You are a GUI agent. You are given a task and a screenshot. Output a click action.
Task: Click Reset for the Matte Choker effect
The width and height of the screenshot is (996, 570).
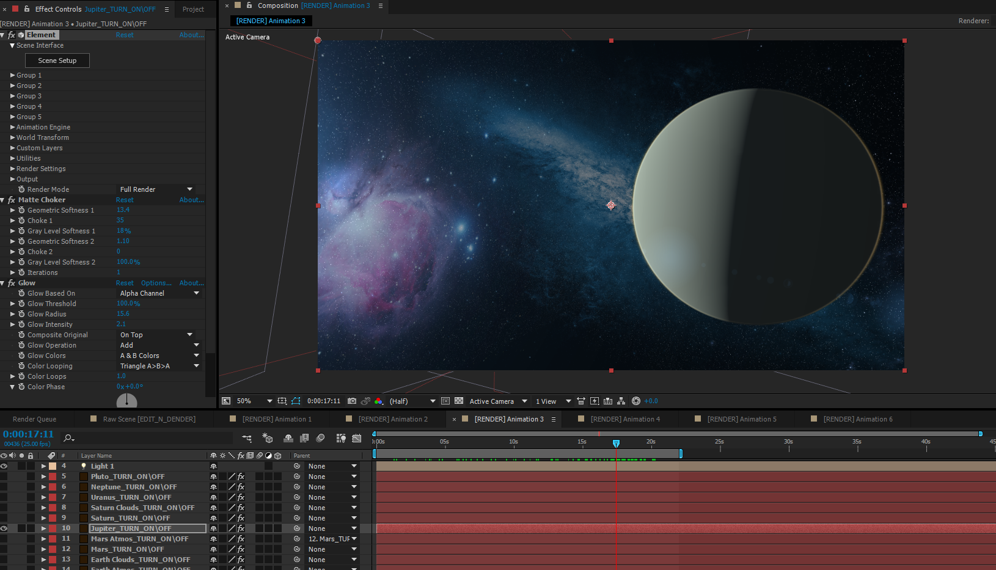tap(125, 200)
